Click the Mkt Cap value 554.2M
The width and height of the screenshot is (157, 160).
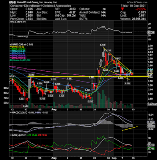71,16
